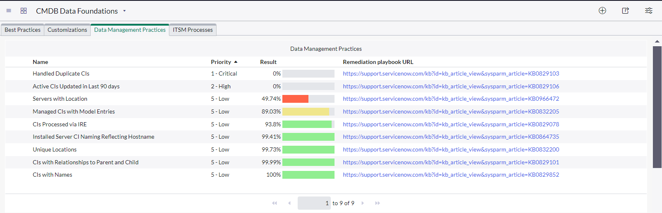
Task: Click the scrollbar up arrow
Action: [657, 41]
